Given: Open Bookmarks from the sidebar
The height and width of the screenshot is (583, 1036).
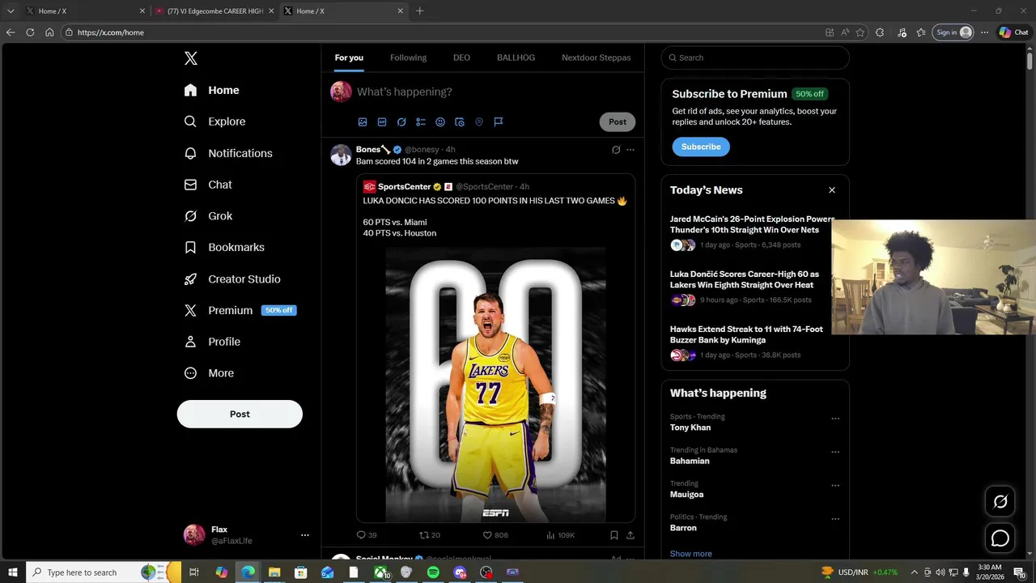Looking at the screenshot, I should pos(224,247).
